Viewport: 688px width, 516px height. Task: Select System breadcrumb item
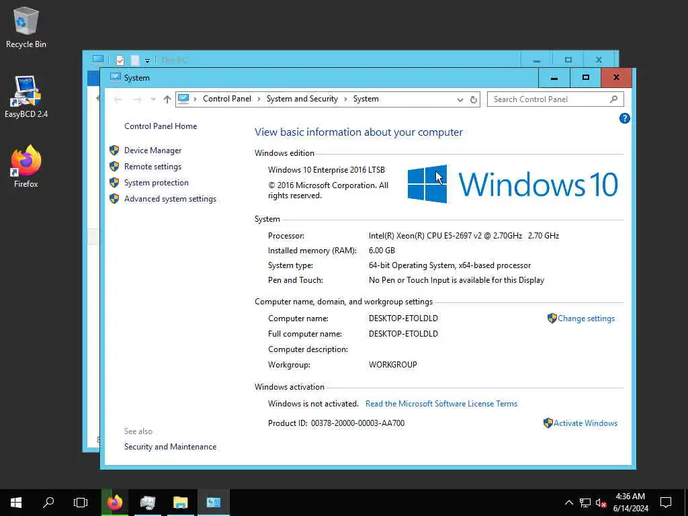click(366, 99)
